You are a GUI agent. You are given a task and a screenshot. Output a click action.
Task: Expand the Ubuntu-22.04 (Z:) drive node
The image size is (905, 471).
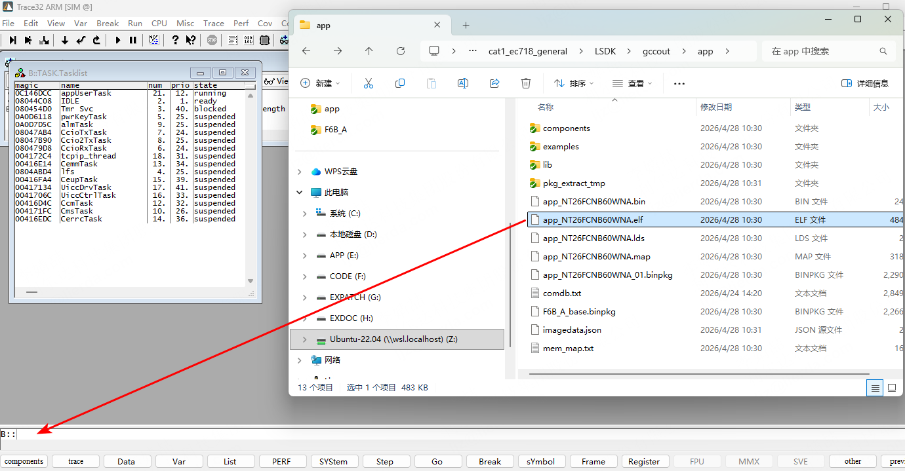pos(304,339)
